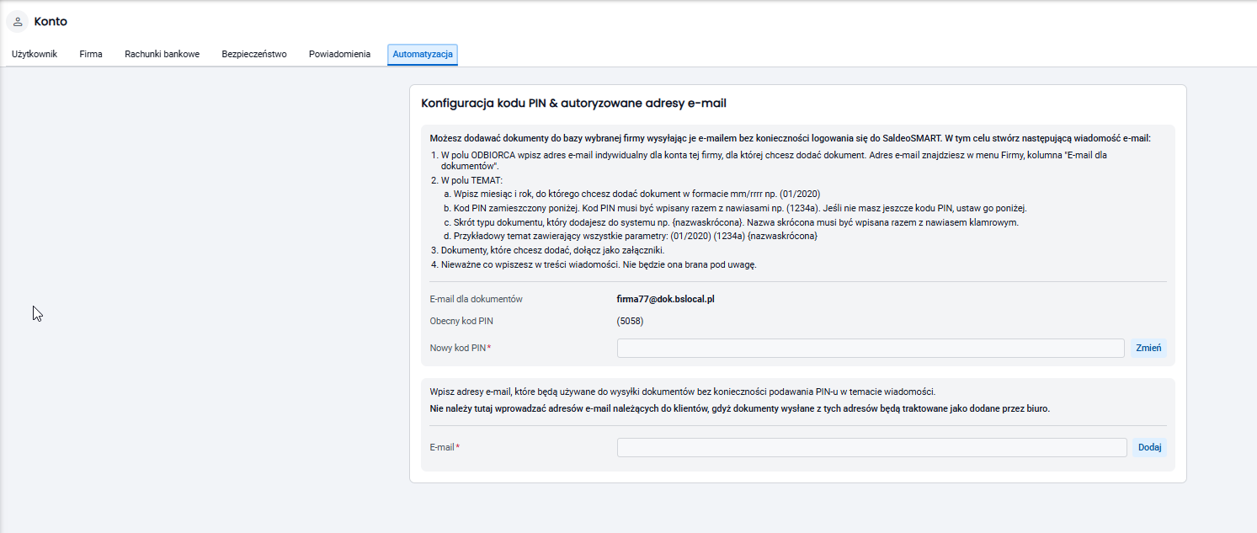This screenshot has width=1257, height=533.
Task: Click the E-mail required field label
Action: [445, 447]
